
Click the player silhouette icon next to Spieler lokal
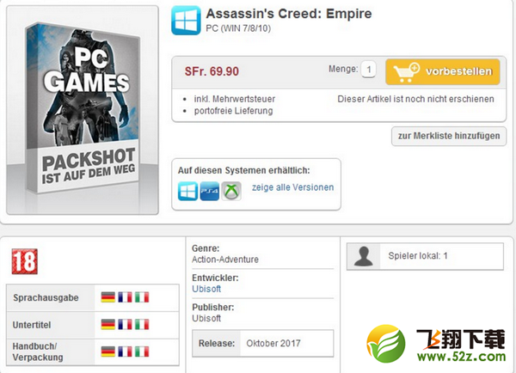(x=364, y=256)
